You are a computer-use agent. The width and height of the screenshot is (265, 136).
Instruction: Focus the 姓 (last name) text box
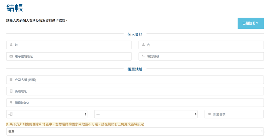72,45
